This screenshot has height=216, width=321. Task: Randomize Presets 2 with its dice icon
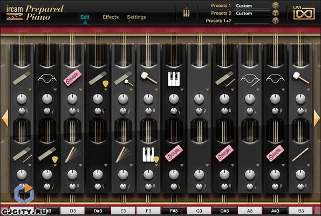tap(276, 13)
